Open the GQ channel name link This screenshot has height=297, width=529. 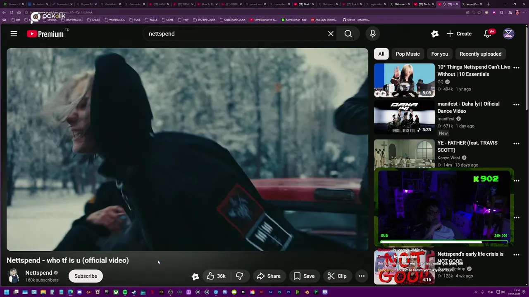tap(441, 82)
